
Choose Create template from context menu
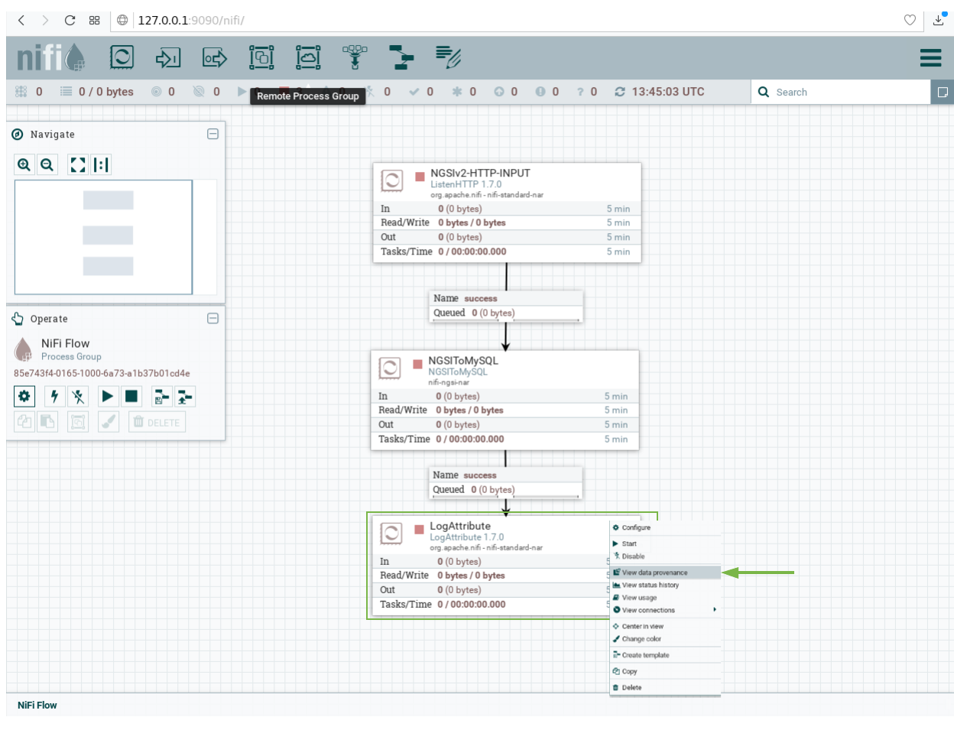click(x=665, y=655)
